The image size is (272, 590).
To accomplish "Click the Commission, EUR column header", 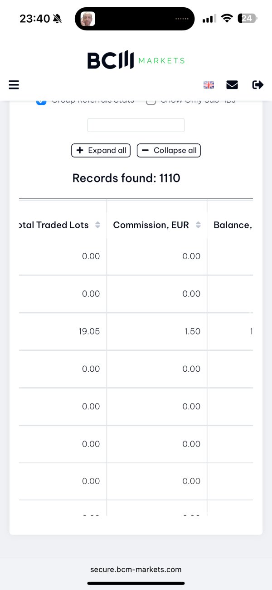I will 151,225.
